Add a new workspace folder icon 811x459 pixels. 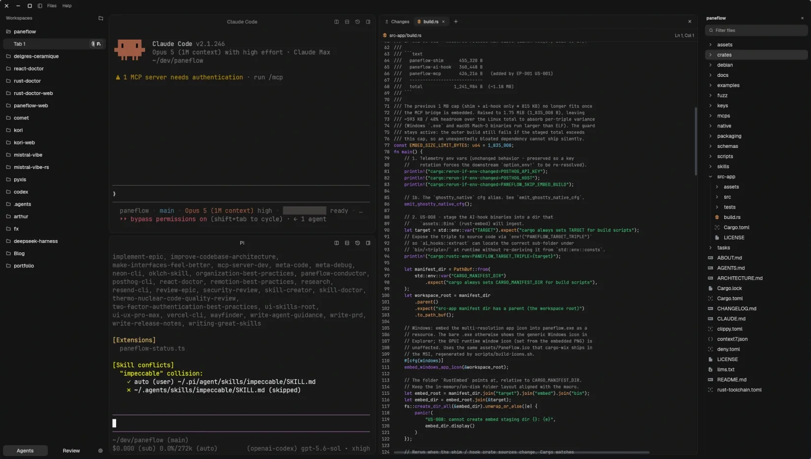coord(101,18)
